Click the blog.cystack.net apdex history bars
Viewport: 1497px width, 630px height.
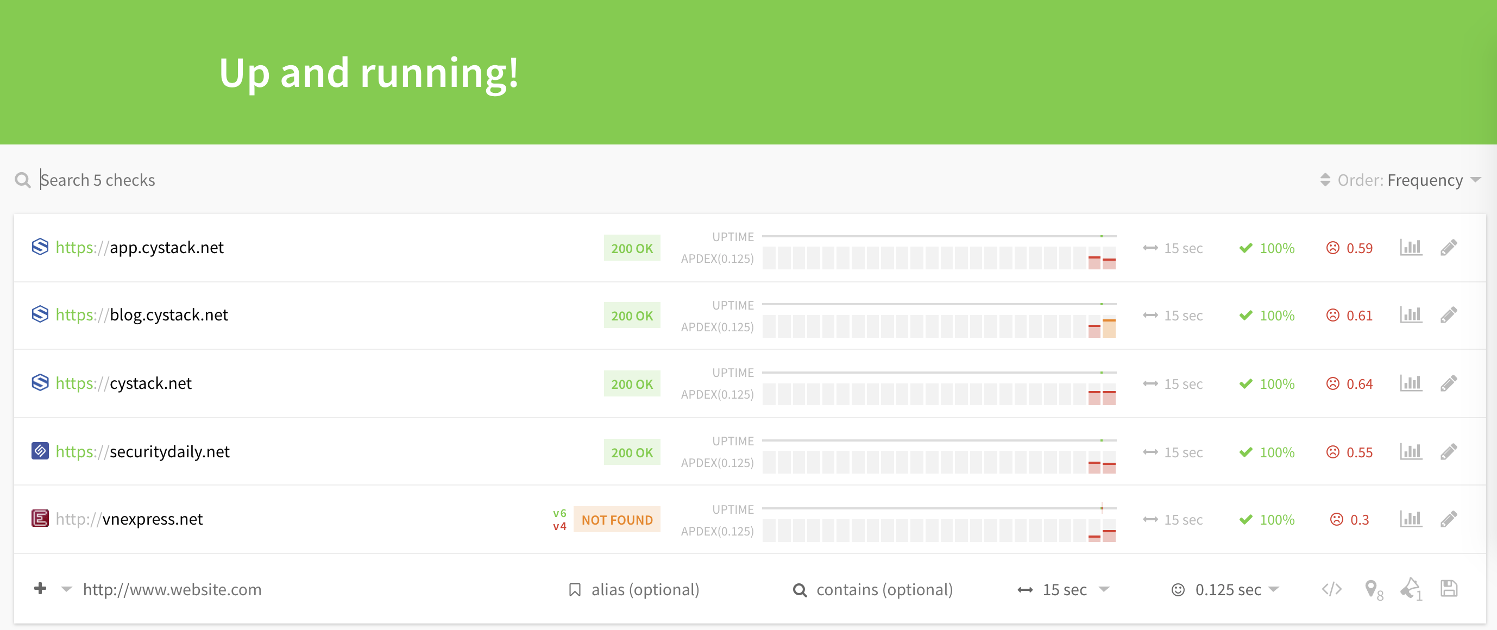pyautogui.click(x=939, y=326)
